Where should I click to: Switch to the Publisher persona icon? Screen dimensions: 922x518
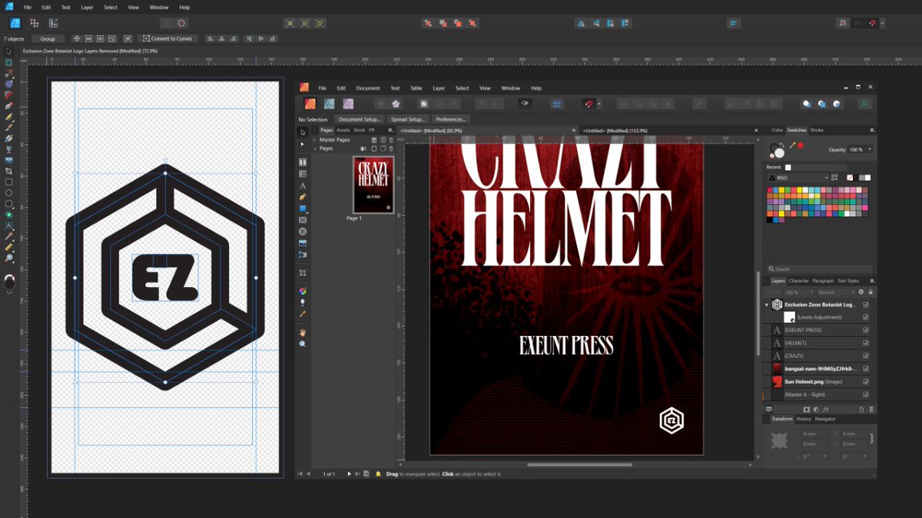point(310,104)
